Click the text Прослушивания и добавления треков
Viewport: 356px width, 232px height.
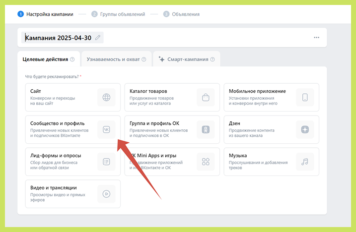[258, 165]
